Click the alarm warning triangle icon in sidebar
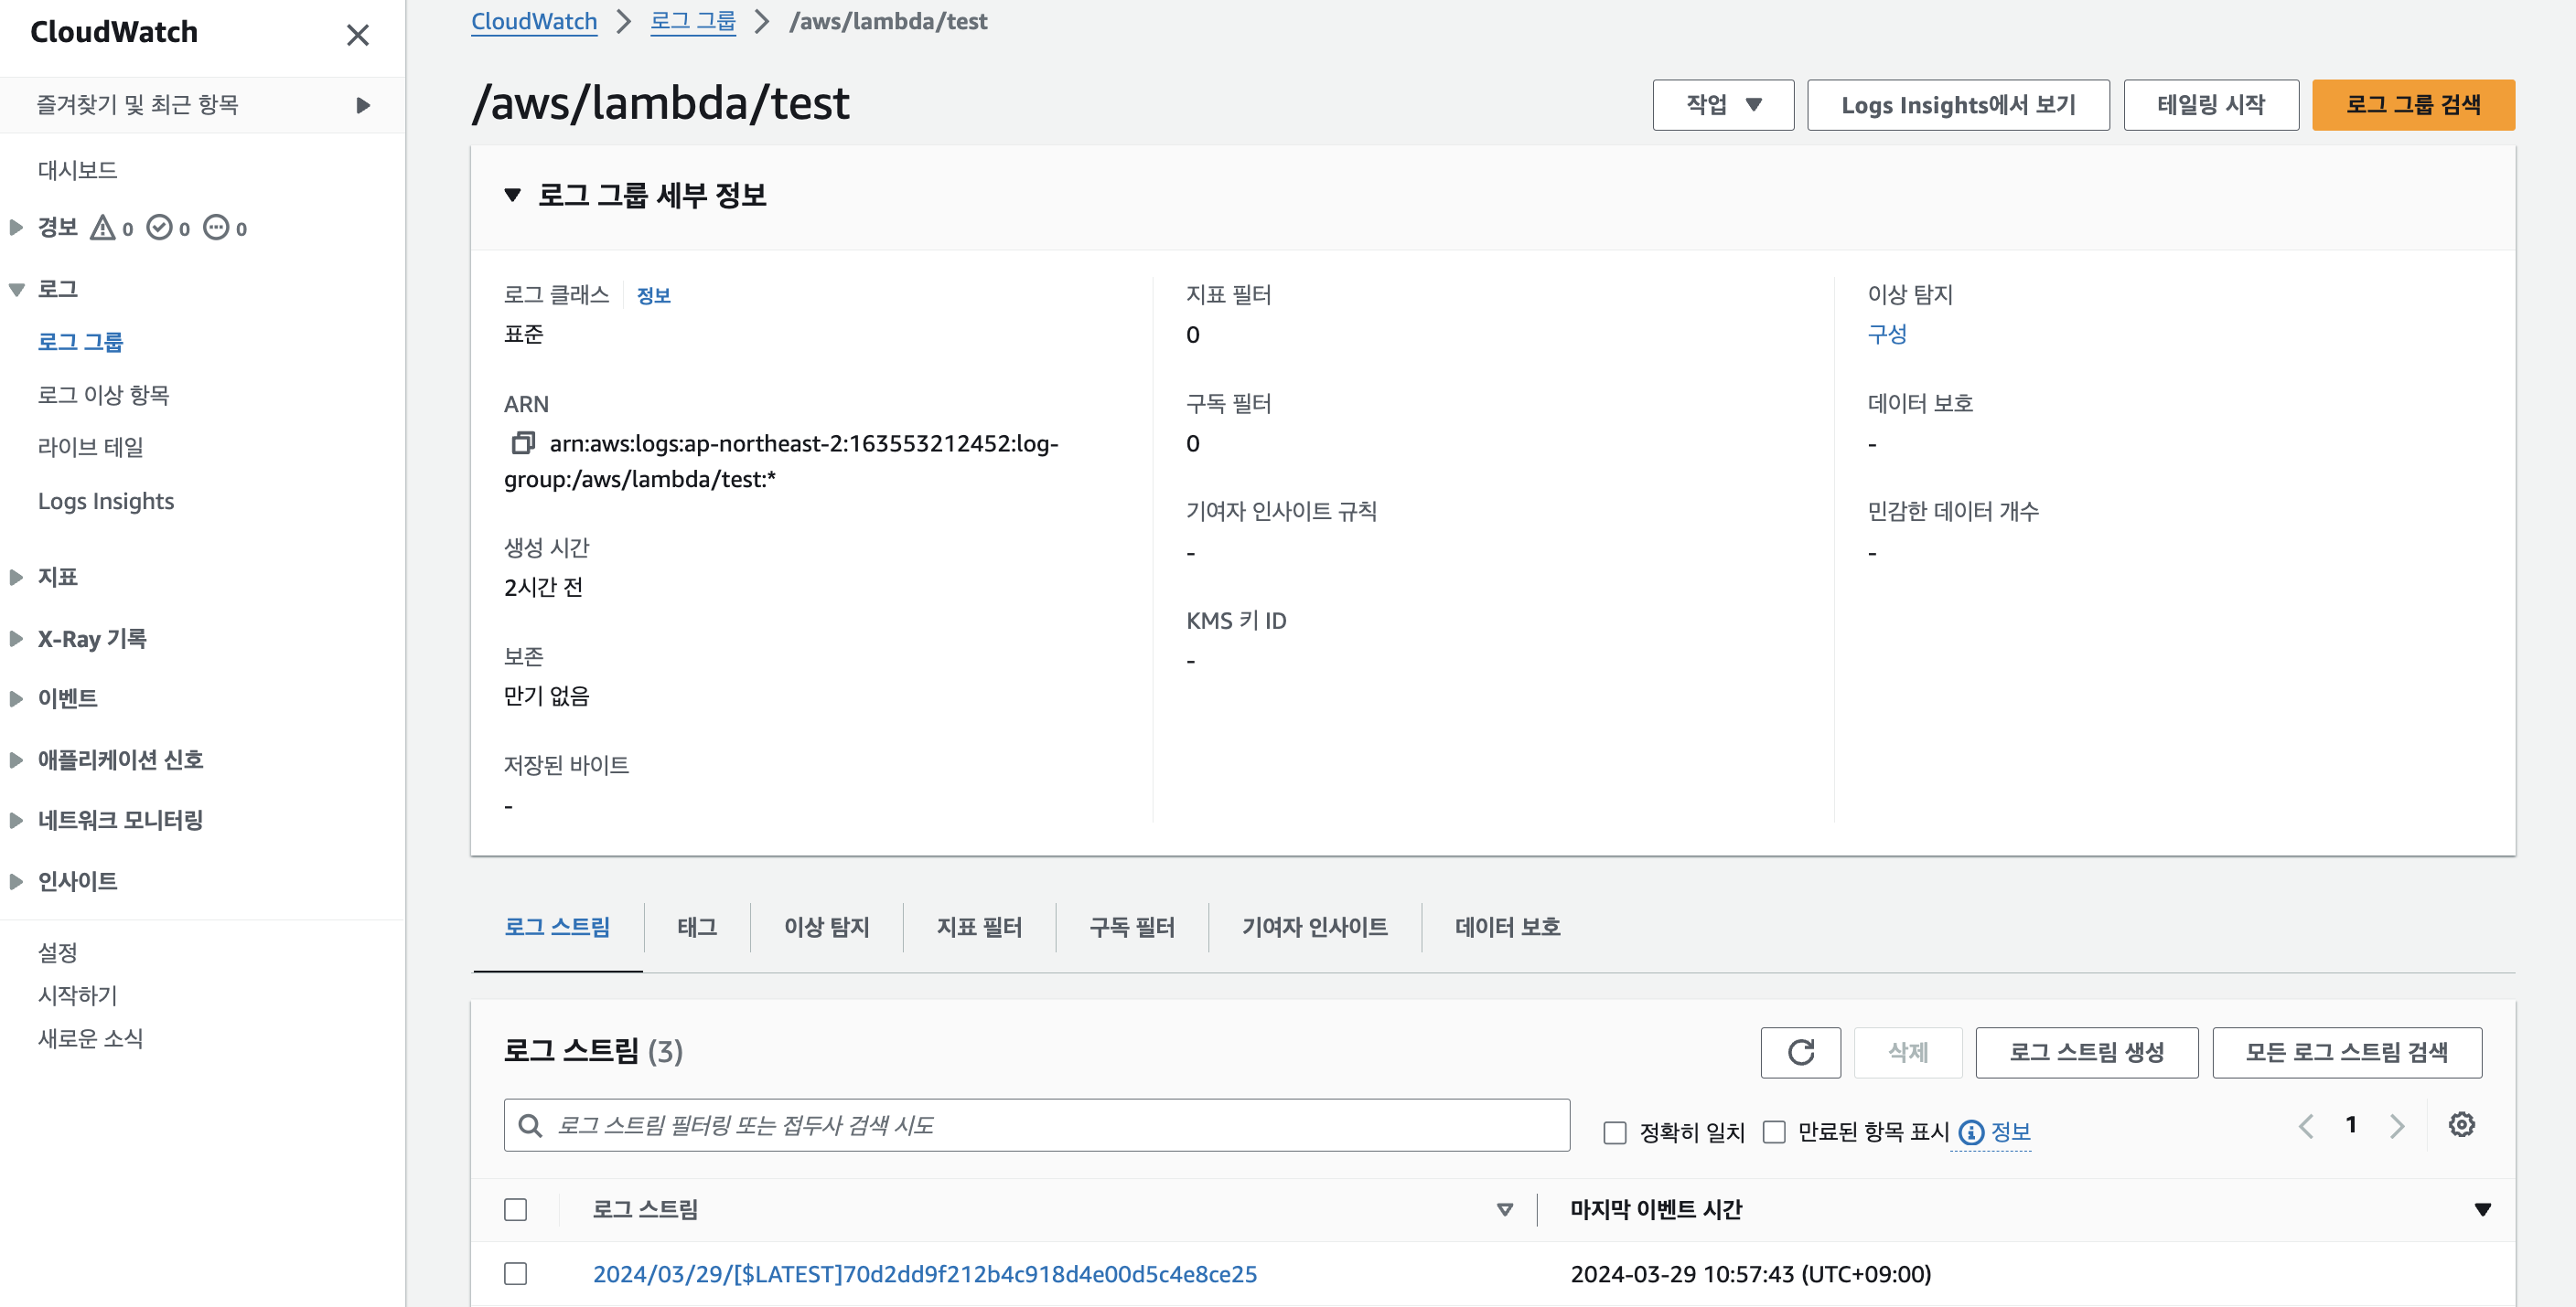 (102, 228)
